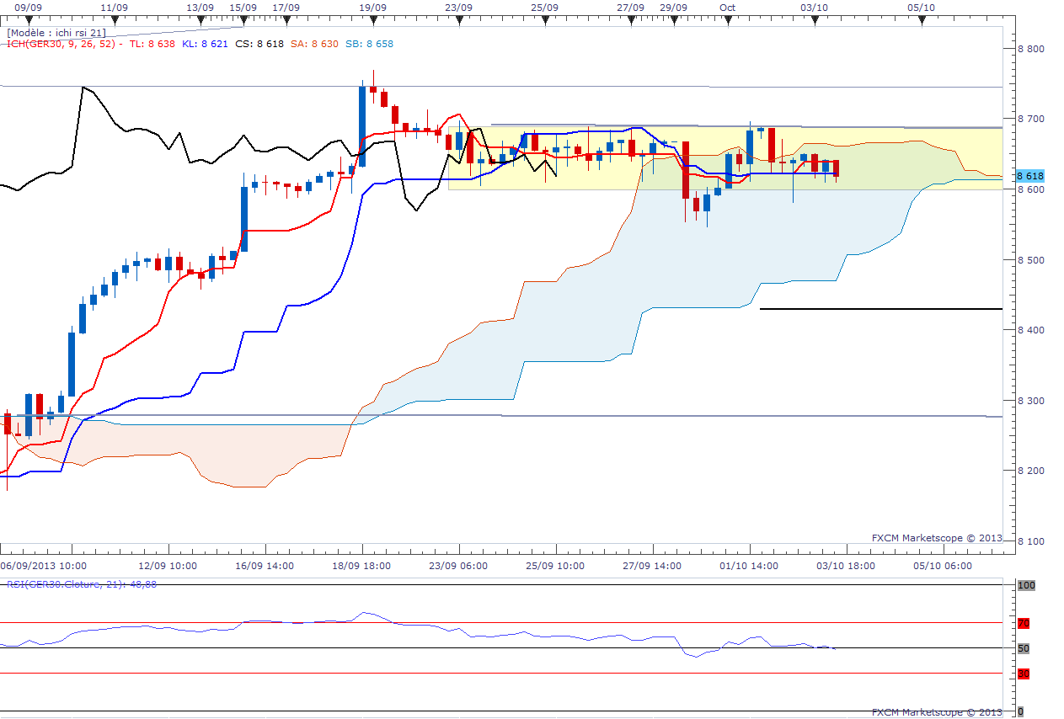The width and height of the screenshot is (1064, 719).
Task: Select the Oct month marker
Action: point(727,8)
